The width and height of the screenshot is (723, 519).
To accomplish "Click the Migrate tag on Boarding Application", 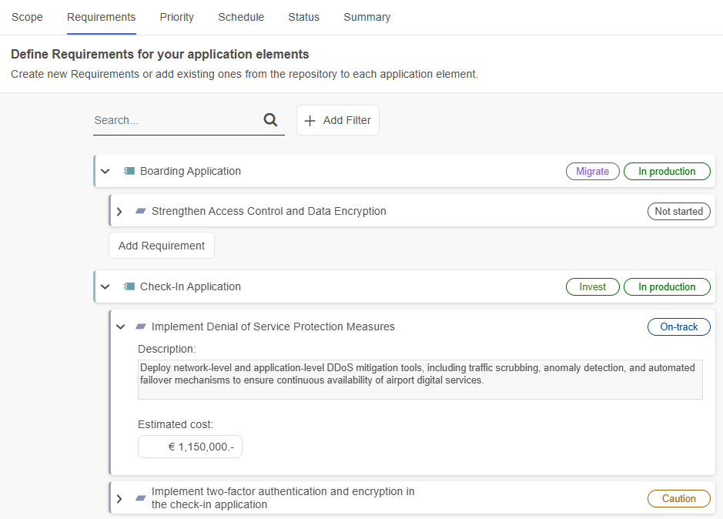I will tap(592, 171).
